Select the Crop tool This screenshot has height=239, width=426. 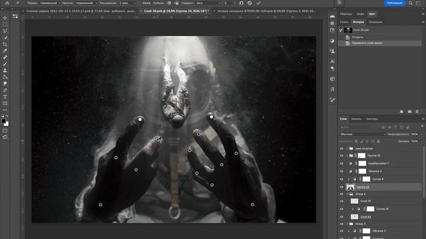point(5,44)
